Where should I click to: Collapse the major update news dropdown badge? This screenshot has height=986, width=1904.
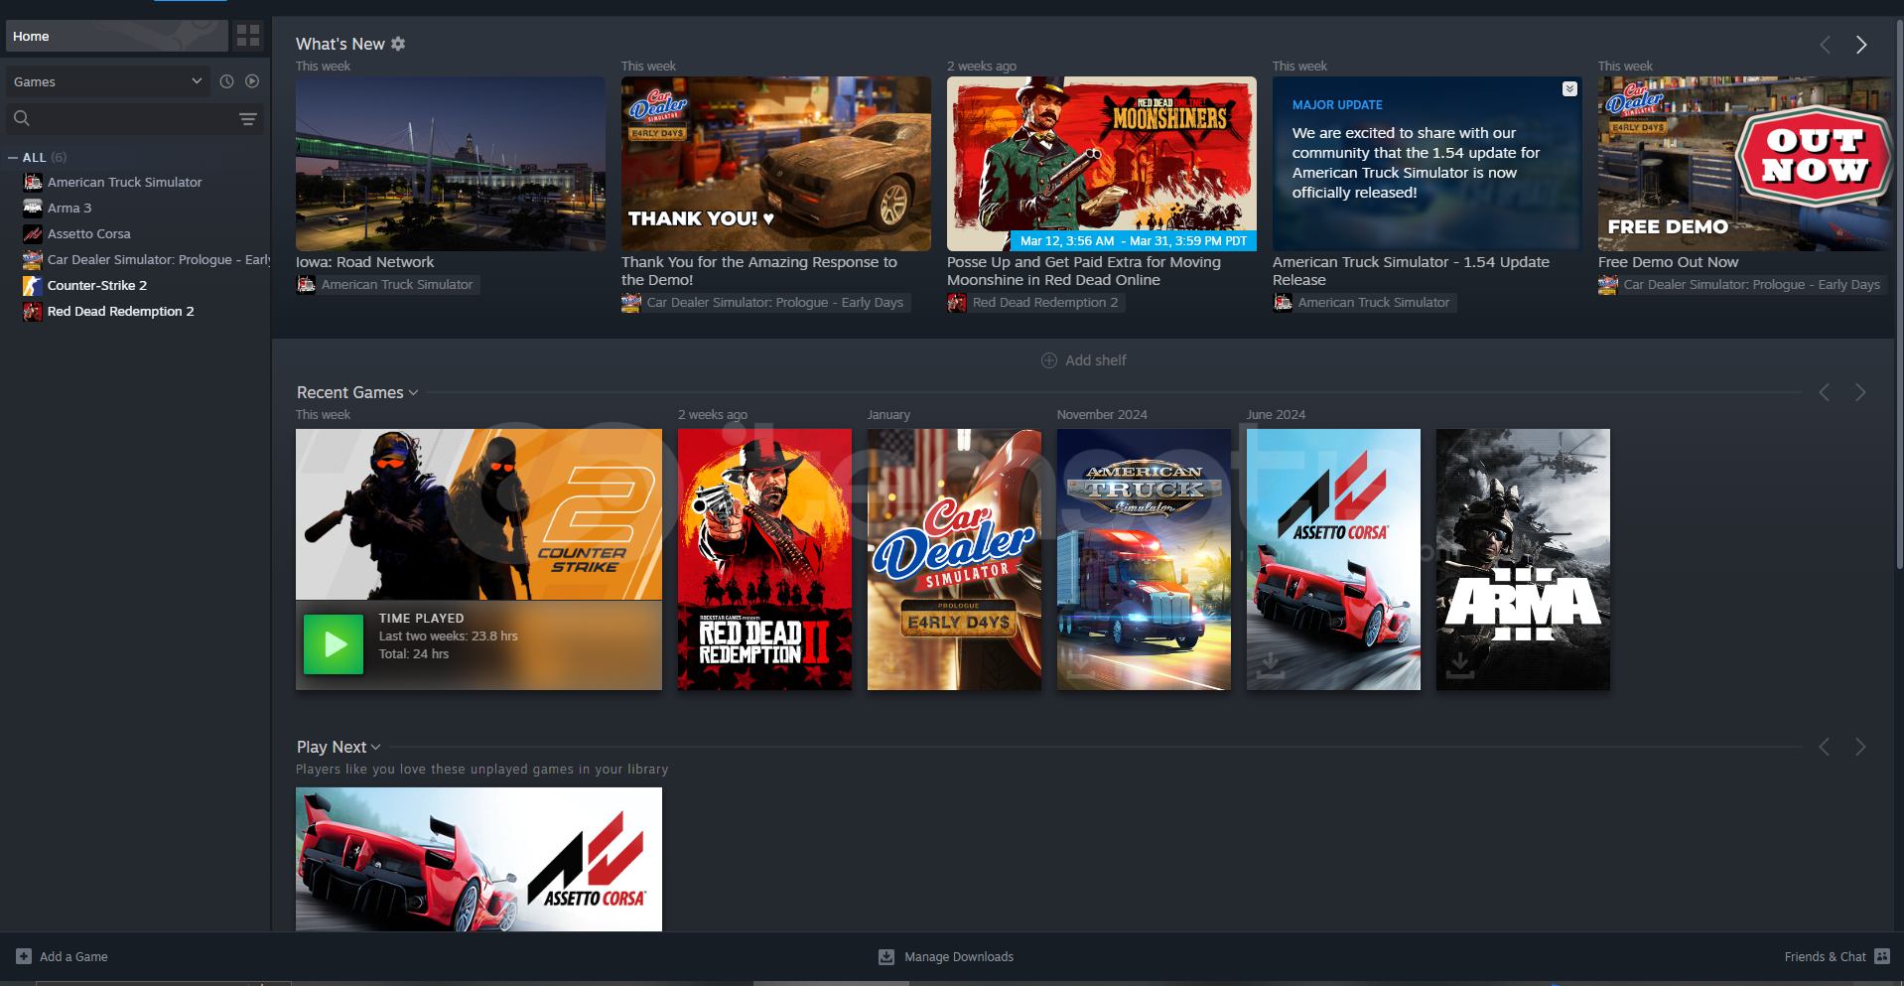point(1569,89)
